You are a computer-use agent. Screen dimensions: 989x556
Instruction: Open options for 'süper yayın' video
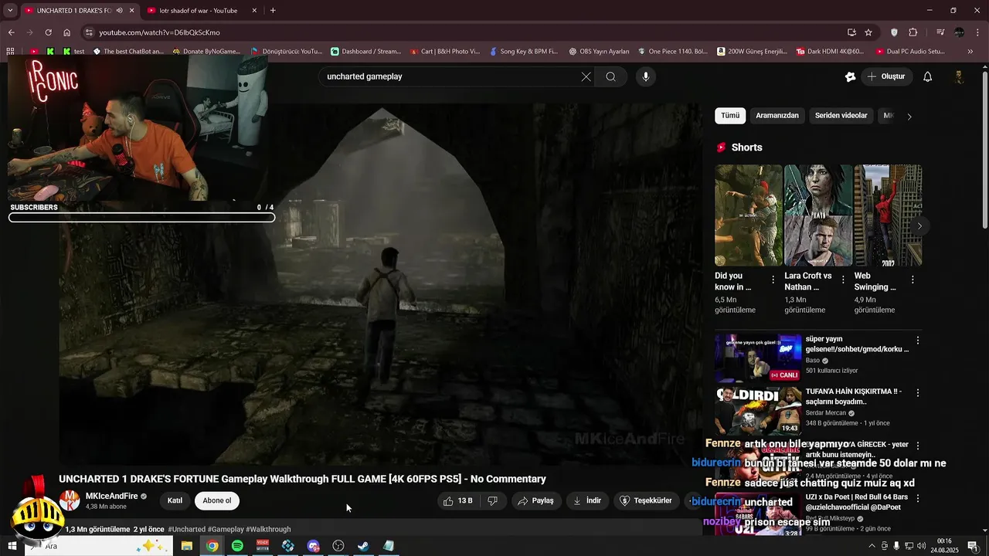click(x=918, y=341)
